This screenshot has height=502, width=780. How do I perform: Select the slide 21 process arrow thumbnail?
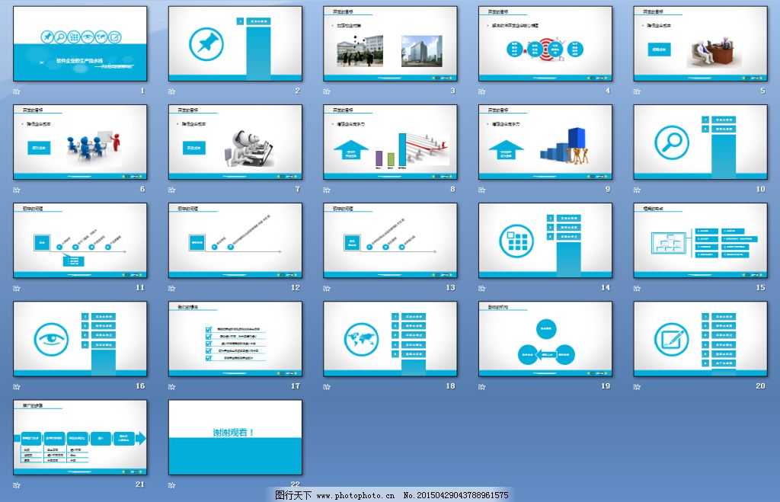coord(80,437)
